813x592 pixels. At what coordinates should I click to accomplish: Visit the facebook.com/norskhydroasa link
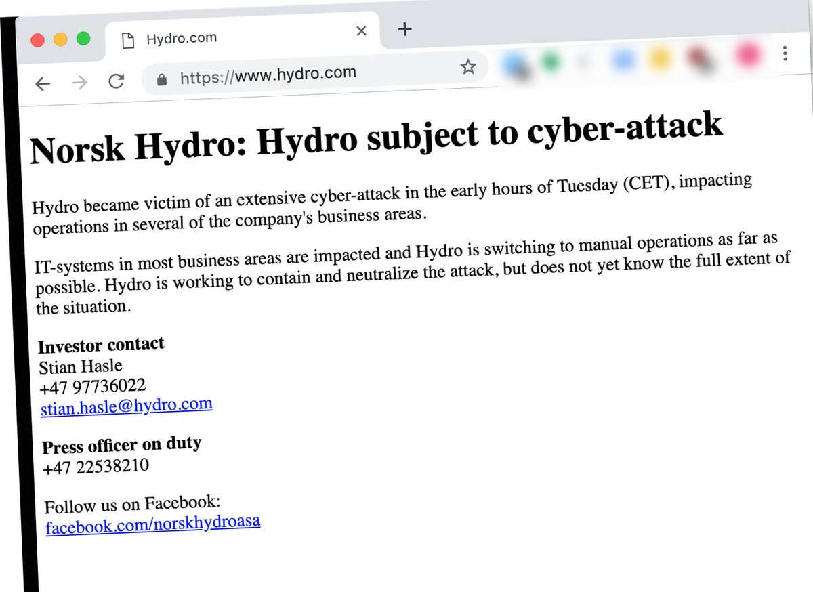(153, 524)
